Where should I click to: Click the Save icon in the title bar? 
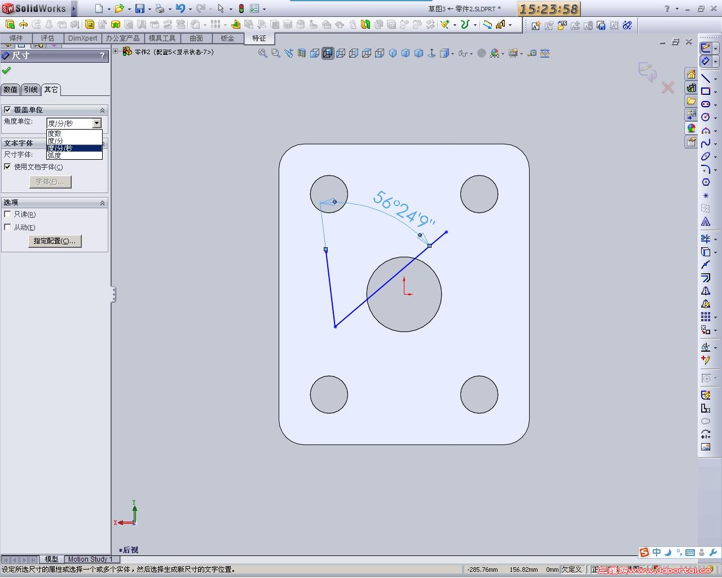click(140, 8)
